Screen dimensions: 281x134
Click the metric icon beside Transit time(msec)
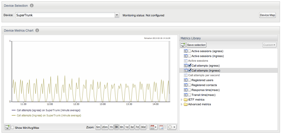click(x=186, y=95)
